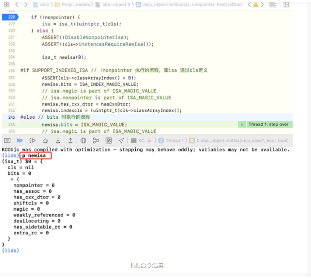Open the Environment Overrides icon
The image size is (311, 278).
[x=109, y=140]
